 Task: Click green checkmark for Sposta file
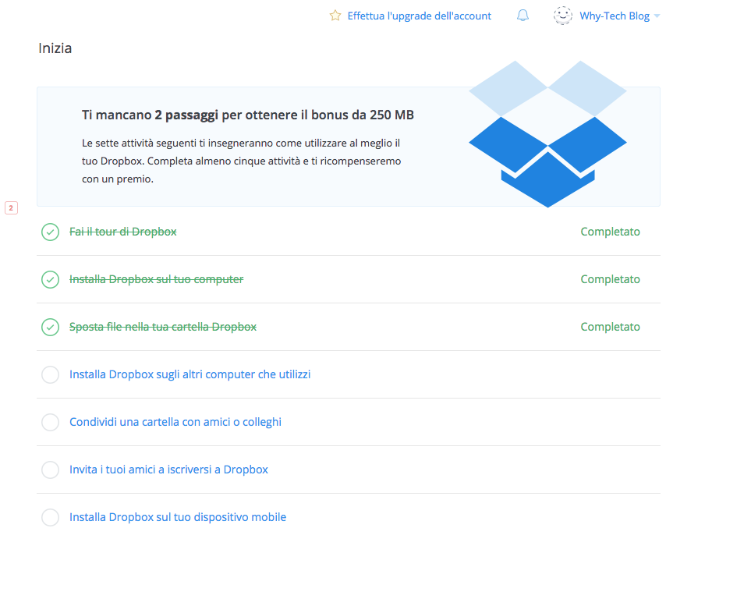tap(50, 328)
